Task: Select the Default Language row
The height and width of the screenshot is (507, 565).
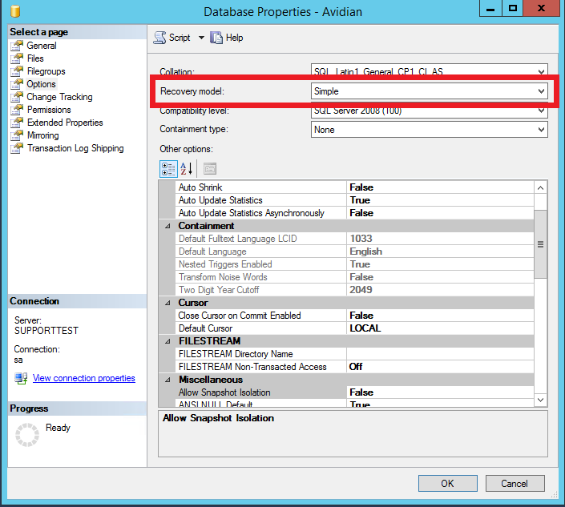Action: 355,251
